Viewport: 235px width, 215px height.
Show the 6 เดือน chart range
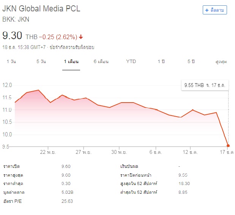coord(101,62)
